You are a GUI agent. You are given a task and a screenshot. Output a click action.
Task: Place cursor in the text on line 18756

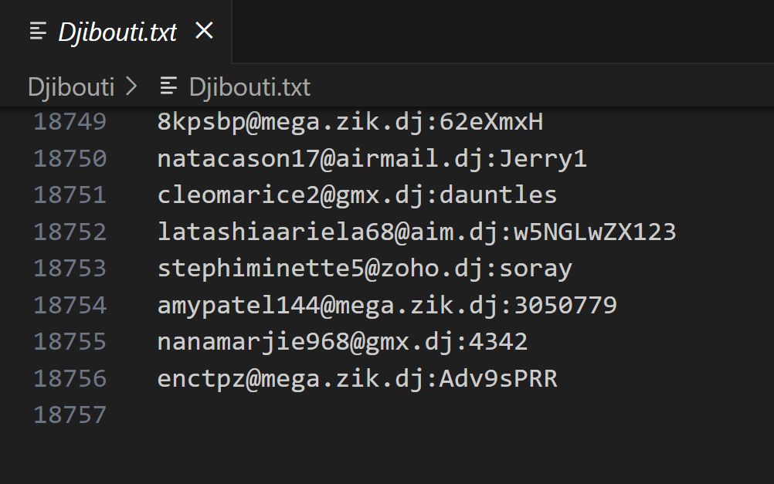[357, 379]
